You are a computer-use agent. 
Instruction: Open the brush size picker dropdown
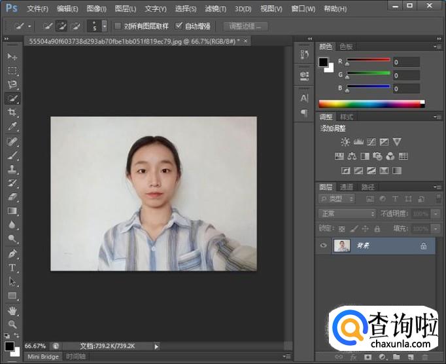(105, 27)
